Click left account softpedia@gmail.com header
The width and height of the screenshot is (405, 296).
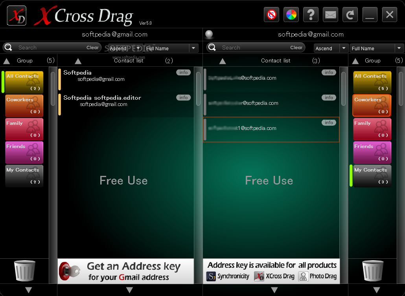tap(114, 34)
